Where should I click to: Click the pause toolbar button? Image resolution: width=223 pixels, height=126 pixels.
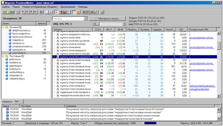tap(47, 12)
